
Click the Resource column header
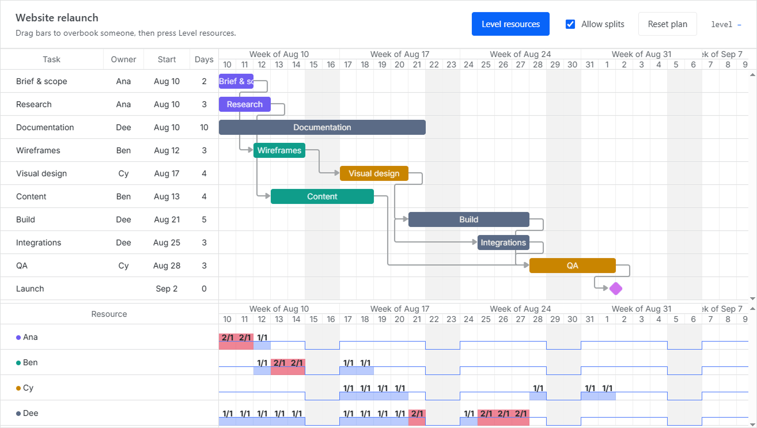pos(109,314)
